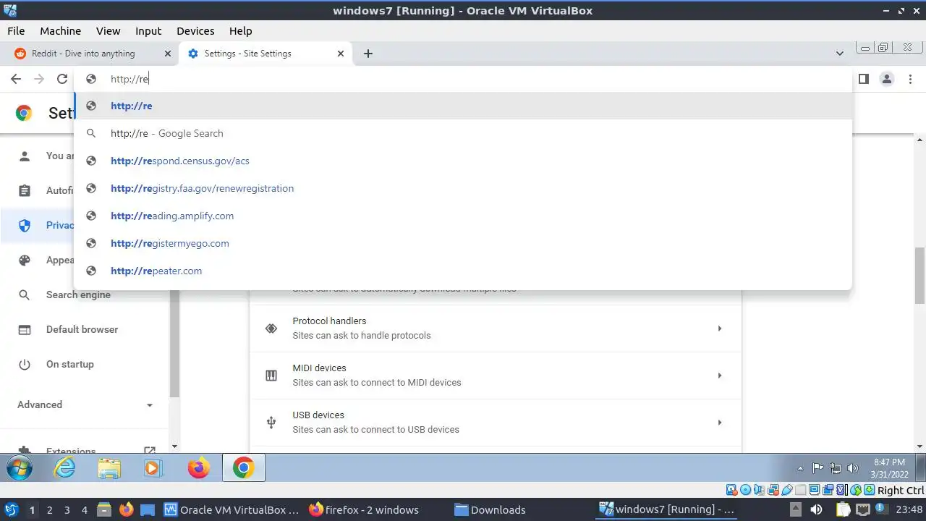Click the Chrome icon in the Windows taskbar

[x=243, y=468]
